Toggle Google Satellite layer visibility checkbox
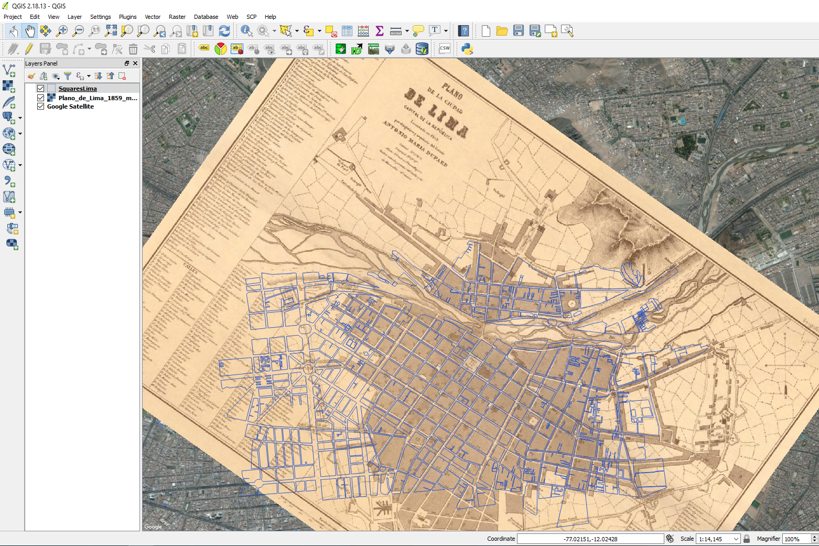The width and height of the screenshot is (819, 546). pos(40,106)
